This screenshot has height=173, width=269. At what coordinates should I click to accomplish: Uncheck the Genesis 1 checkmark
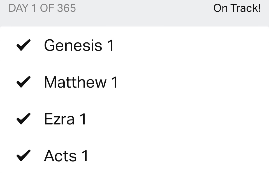pyautogui.click(x=24, y=45)
